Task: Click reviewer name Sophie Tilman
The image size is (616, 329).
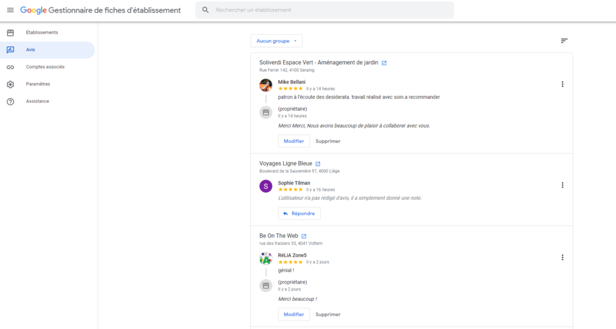Action: tap(294, 183)
